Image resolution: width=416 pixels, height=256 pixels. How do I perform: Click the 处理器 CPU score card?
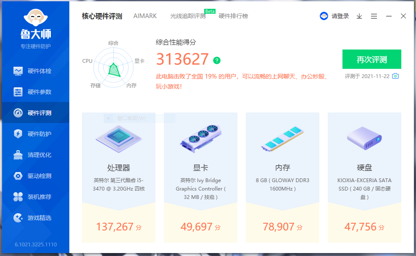click(x=118, y=177)
